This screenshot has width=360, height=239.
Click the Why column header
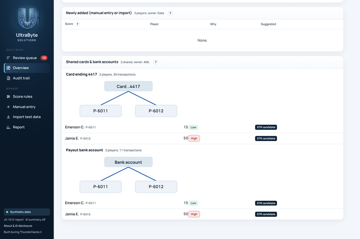(213, 24)
